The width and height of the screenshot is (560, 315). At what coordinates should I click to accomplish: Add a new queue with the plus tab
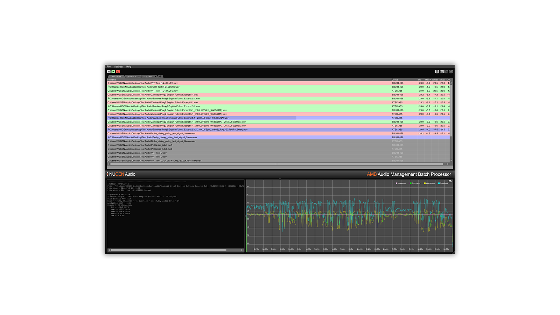tap(160, 77)
